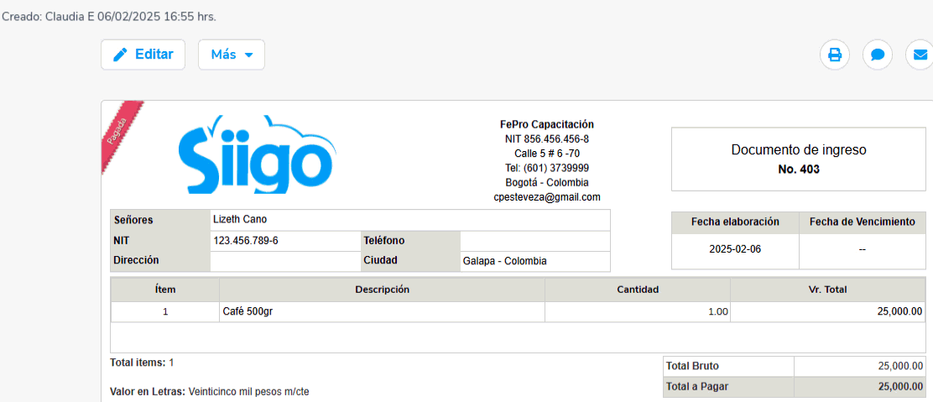Open the comment bubble icon

click(x=877, y=55)
